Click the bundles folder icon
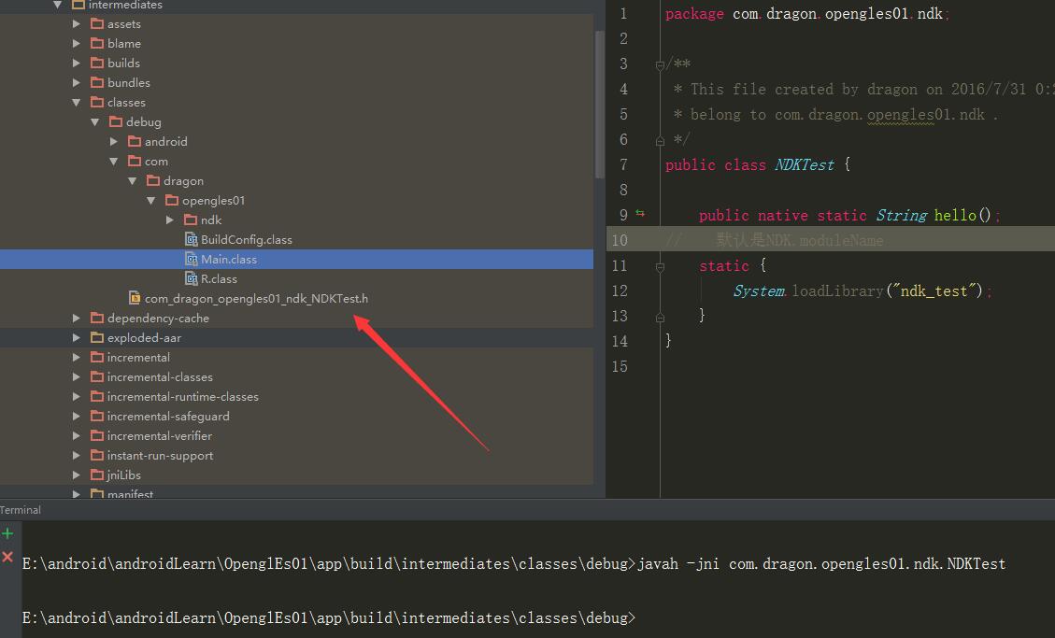This screenshot has height=638, width=1055. coord(97,83)
